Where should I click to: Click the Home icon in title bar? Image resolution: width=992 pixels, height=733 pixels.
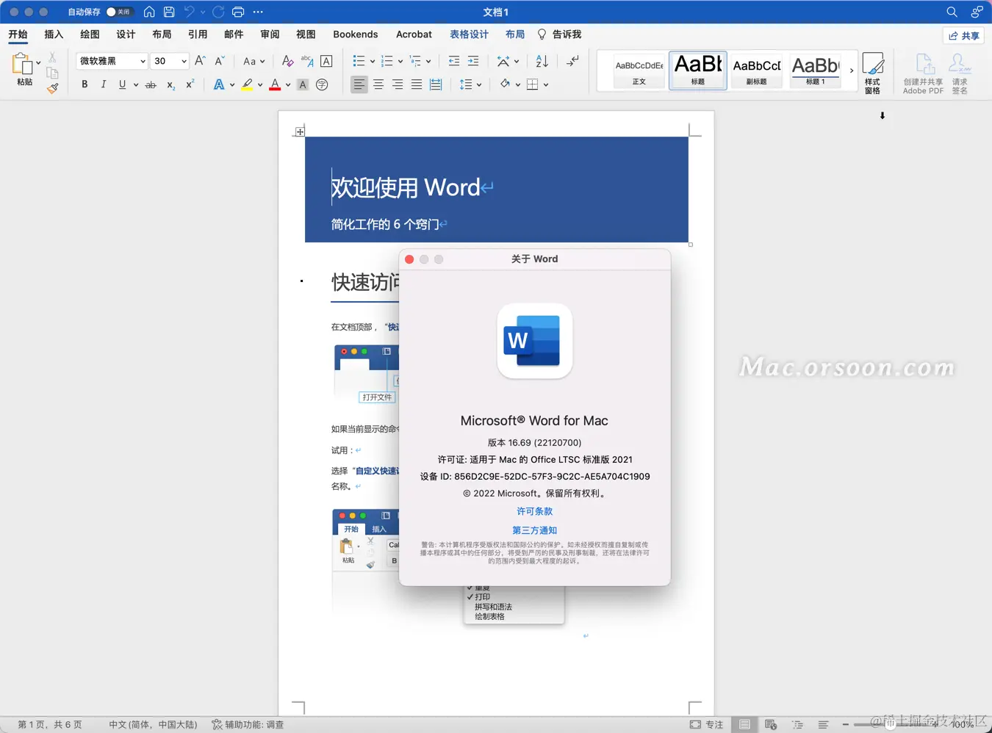tap(149, 12)
